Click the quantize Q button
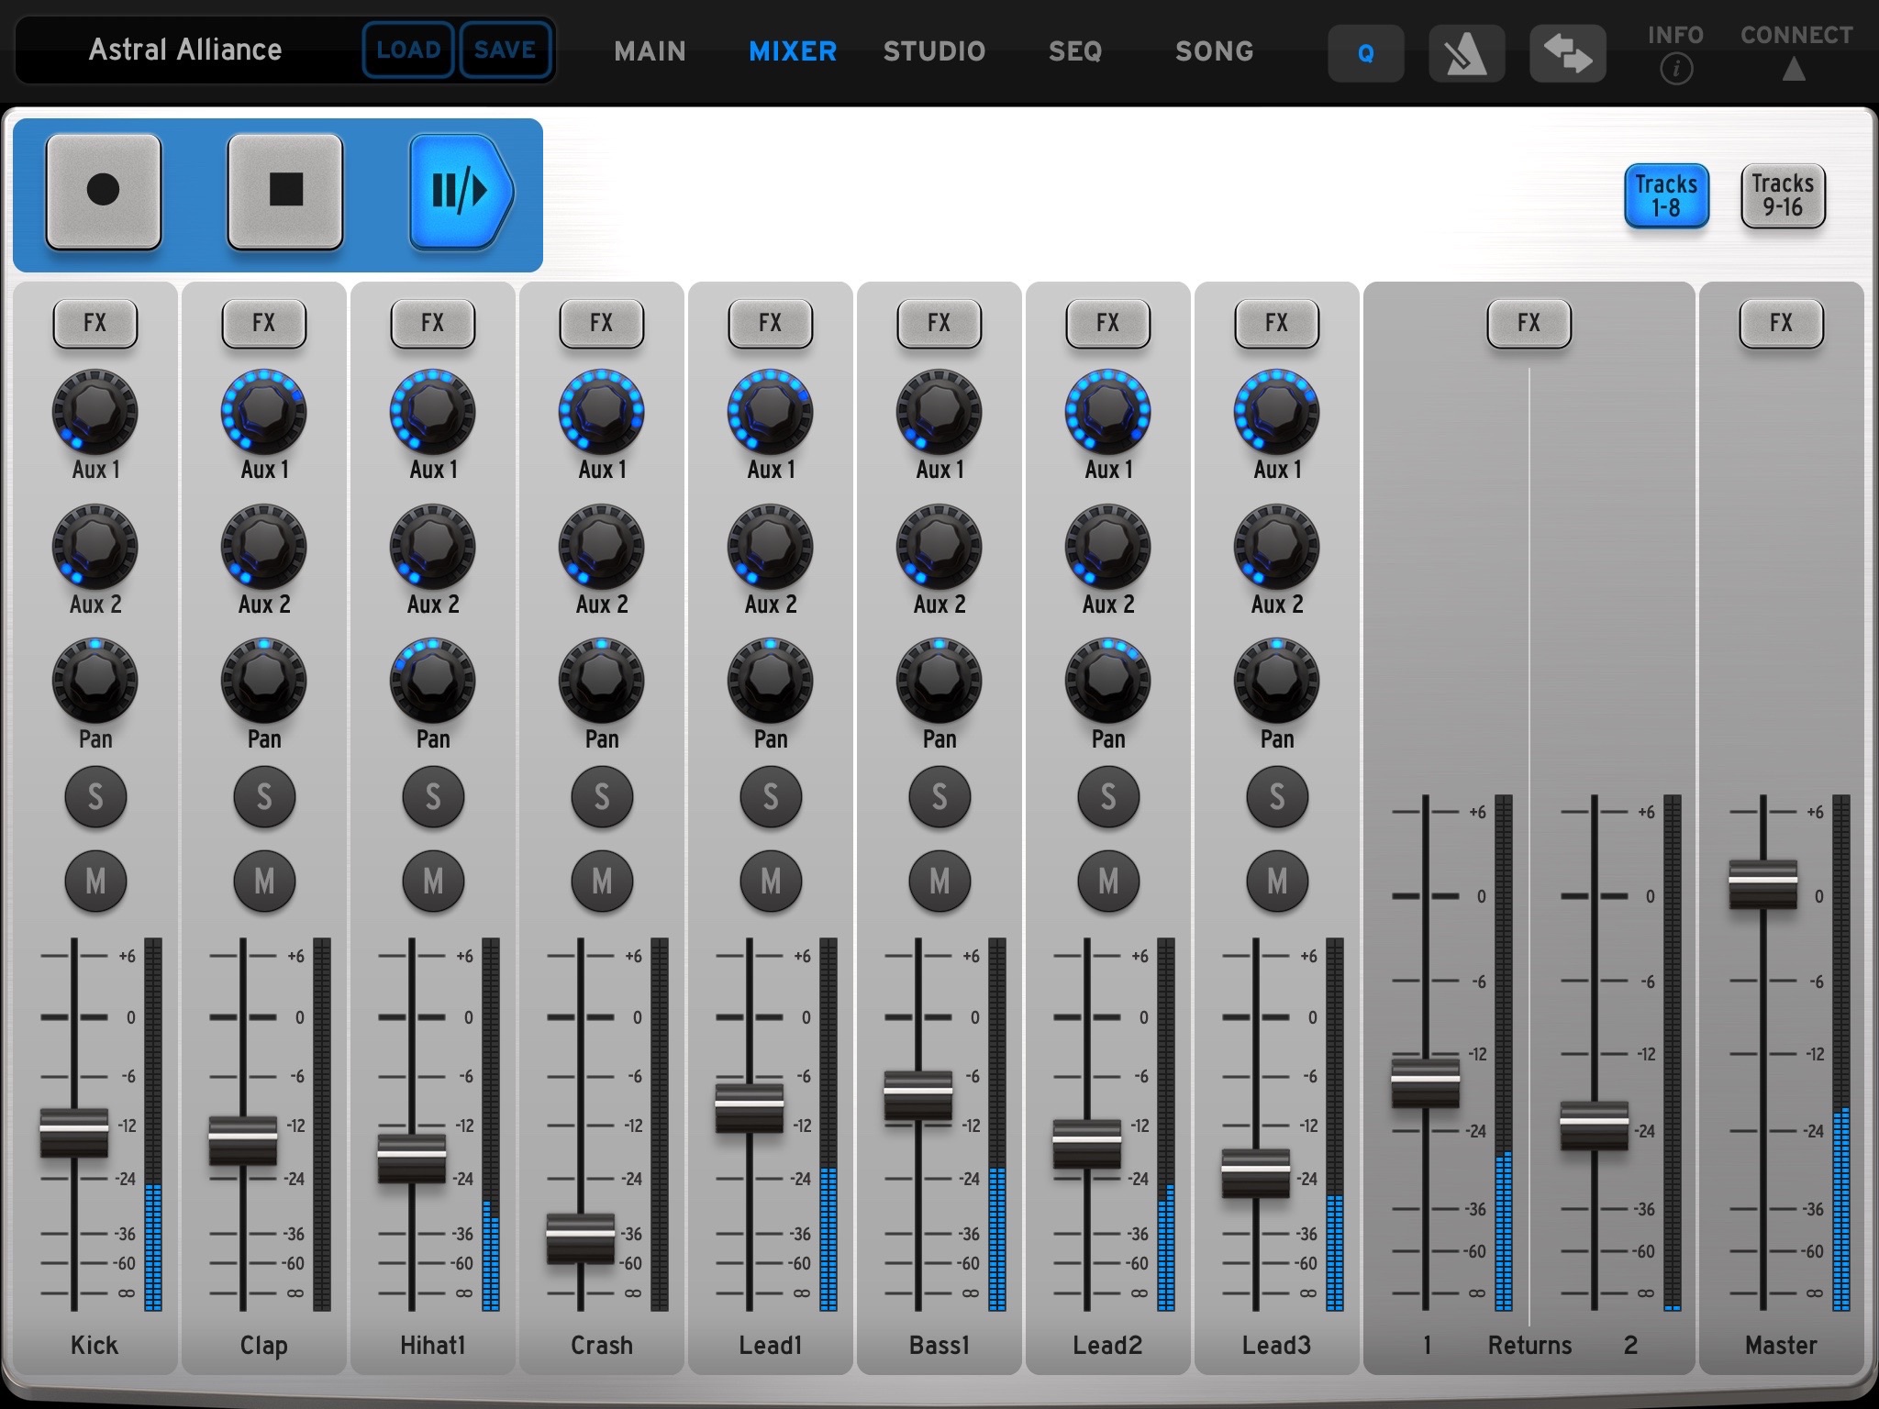Viewport: 1879px width, 1409px height. (1364, 50)
